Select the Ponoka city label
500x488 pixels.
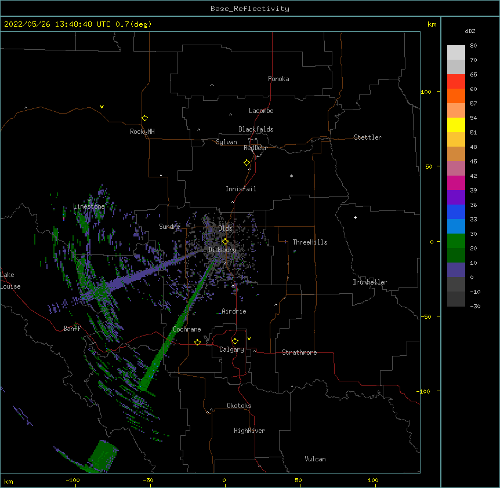click(x=278, y=79)
